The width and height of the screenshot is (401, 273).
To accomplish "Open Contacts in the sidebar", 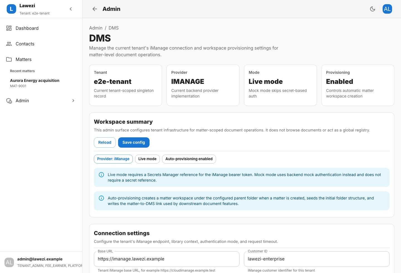I will [41, 44].
